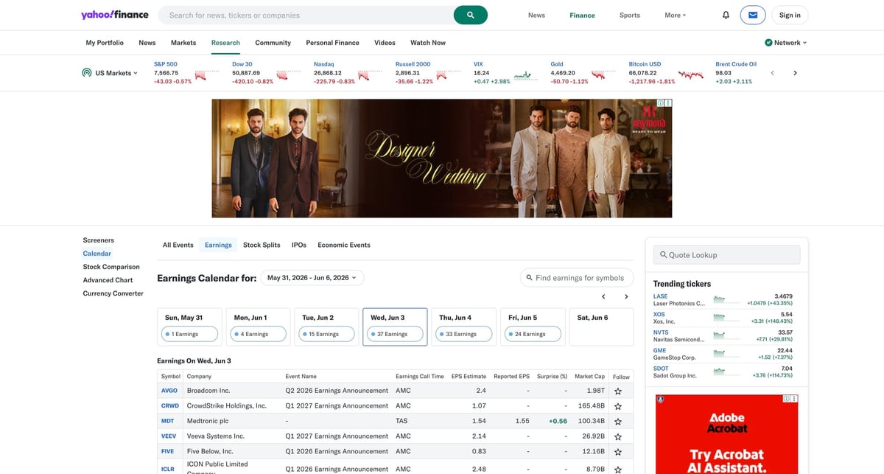Viewport: 884px width, 474px height.
Task: Select the Tue, Jun 2 day card
Action: click(326, 327)
